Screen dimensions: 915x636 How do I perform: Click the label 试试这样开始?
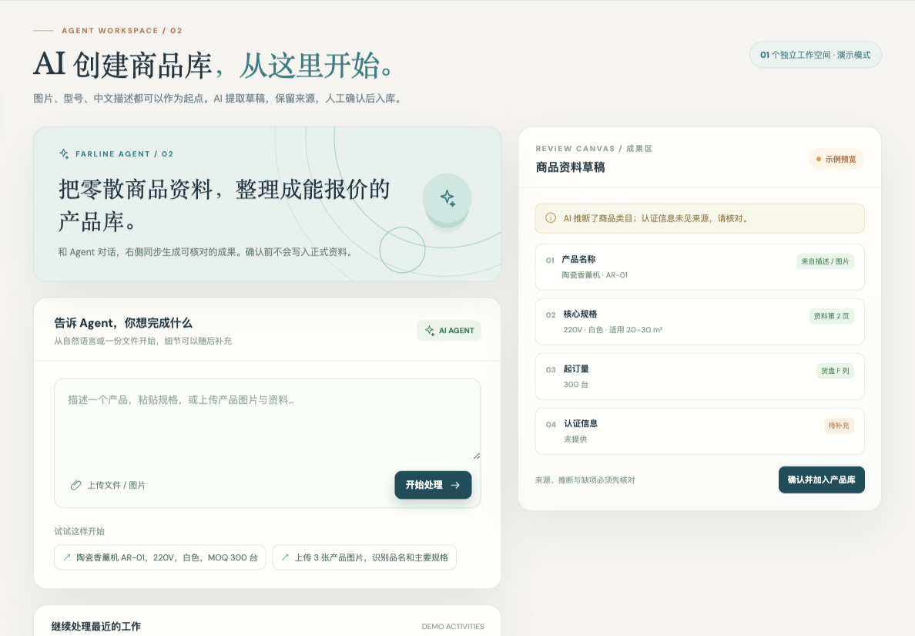(79, 531)
